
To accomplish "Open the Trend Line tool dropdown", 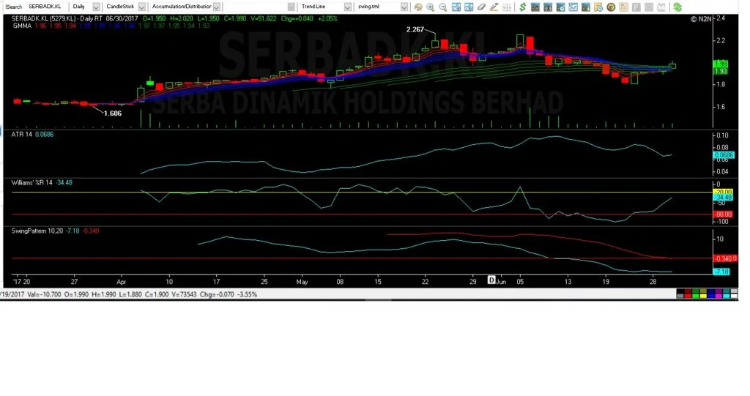I will pyautogui.click(x=348, y=7).
